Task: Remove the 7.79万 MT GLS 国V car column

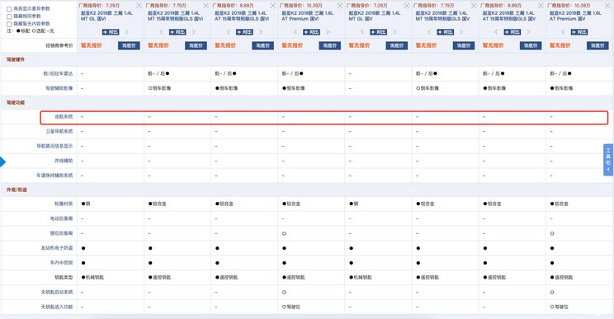Action: click(474, 6)
